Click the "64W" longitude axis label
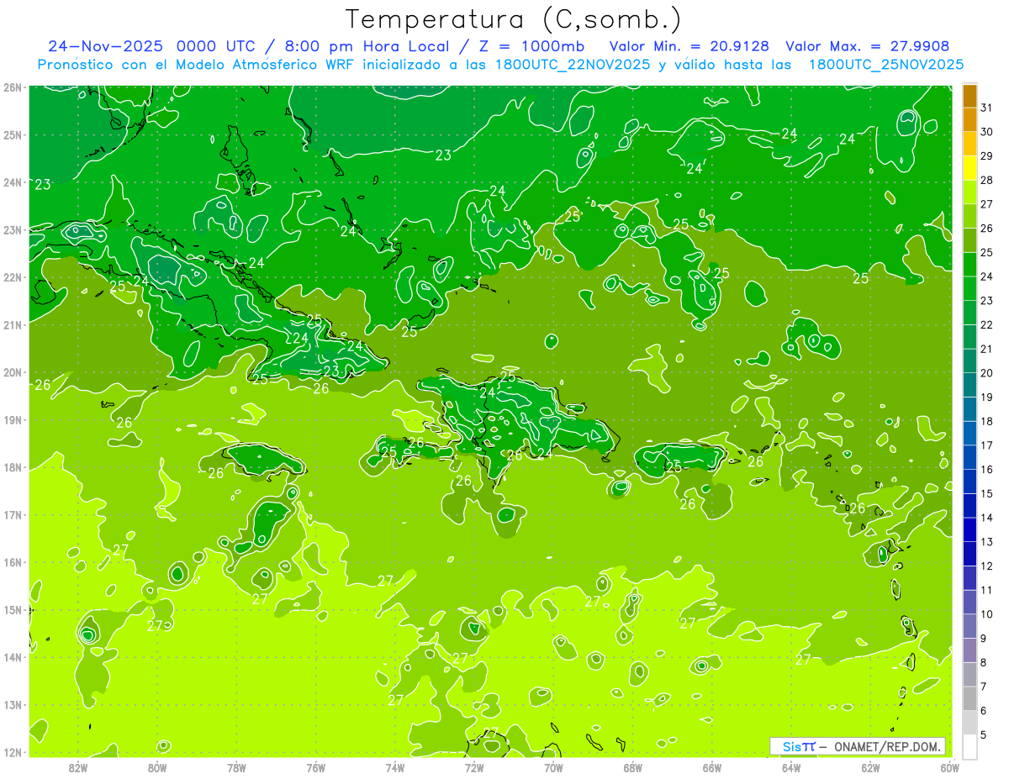Image resolution: width=1009 pixels, height=779 pixels. click(791, 767)
